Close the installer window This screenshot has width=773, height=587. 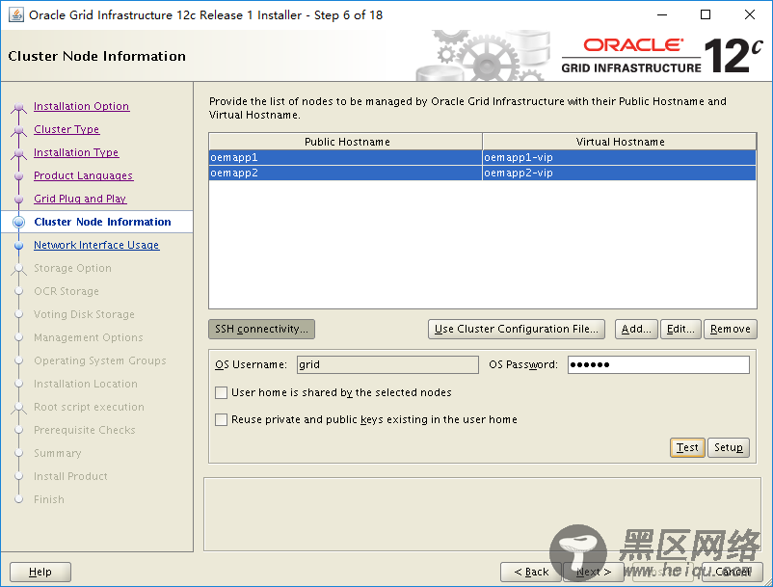click(750, 14)
